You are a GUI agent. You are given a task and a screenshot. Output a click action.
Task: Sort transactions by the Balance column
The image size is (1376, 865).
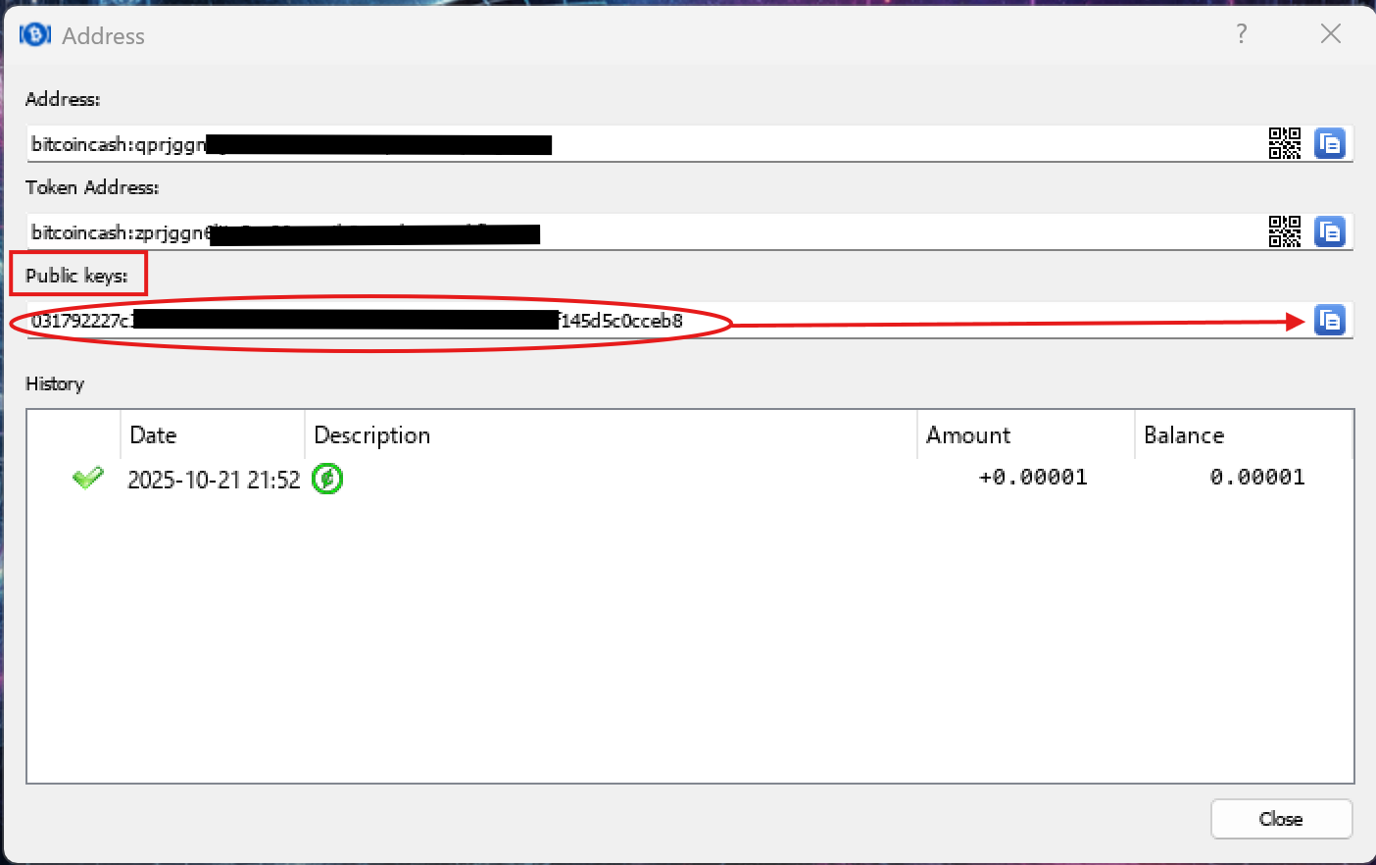pos(1183,434)
